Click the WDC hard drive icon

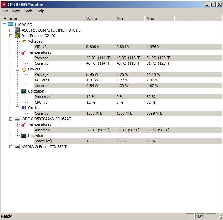(17, 119)
